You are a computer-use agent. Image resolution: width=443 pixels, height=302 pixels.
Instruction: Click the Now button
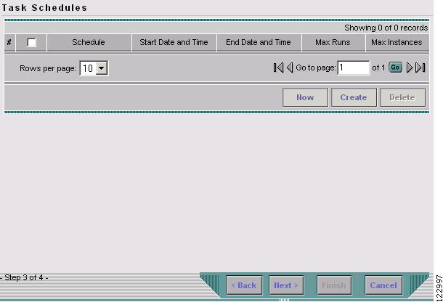click(x=305, y=97)
